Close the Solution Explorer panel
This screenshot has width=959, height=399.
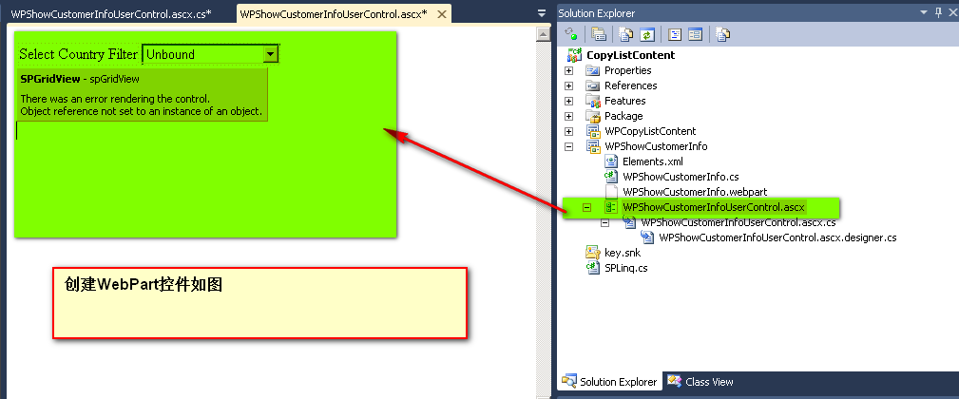pos(952,13)
